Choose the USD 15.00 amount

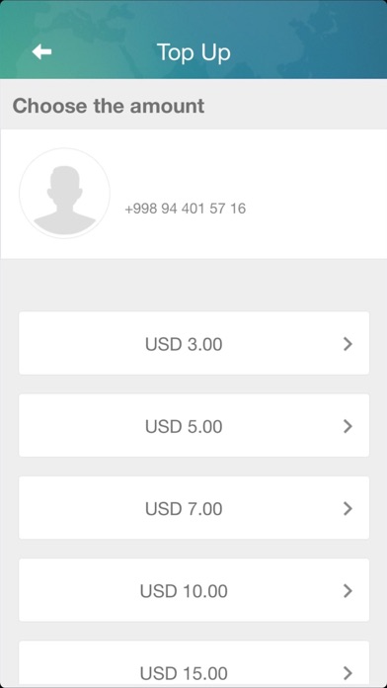(184, 673)
